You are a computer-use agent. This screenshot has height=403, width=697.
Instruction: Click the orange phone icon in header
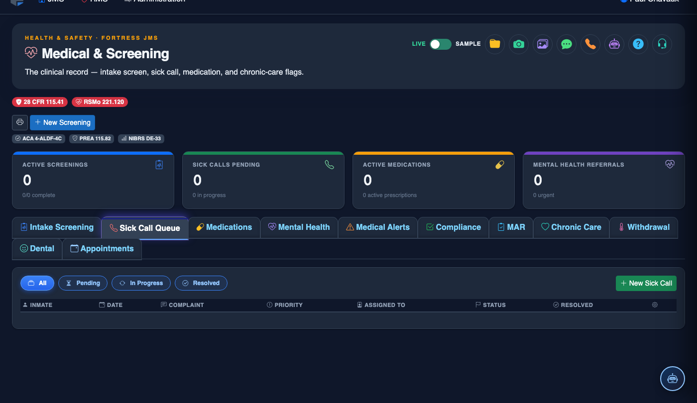pos(590,44)
